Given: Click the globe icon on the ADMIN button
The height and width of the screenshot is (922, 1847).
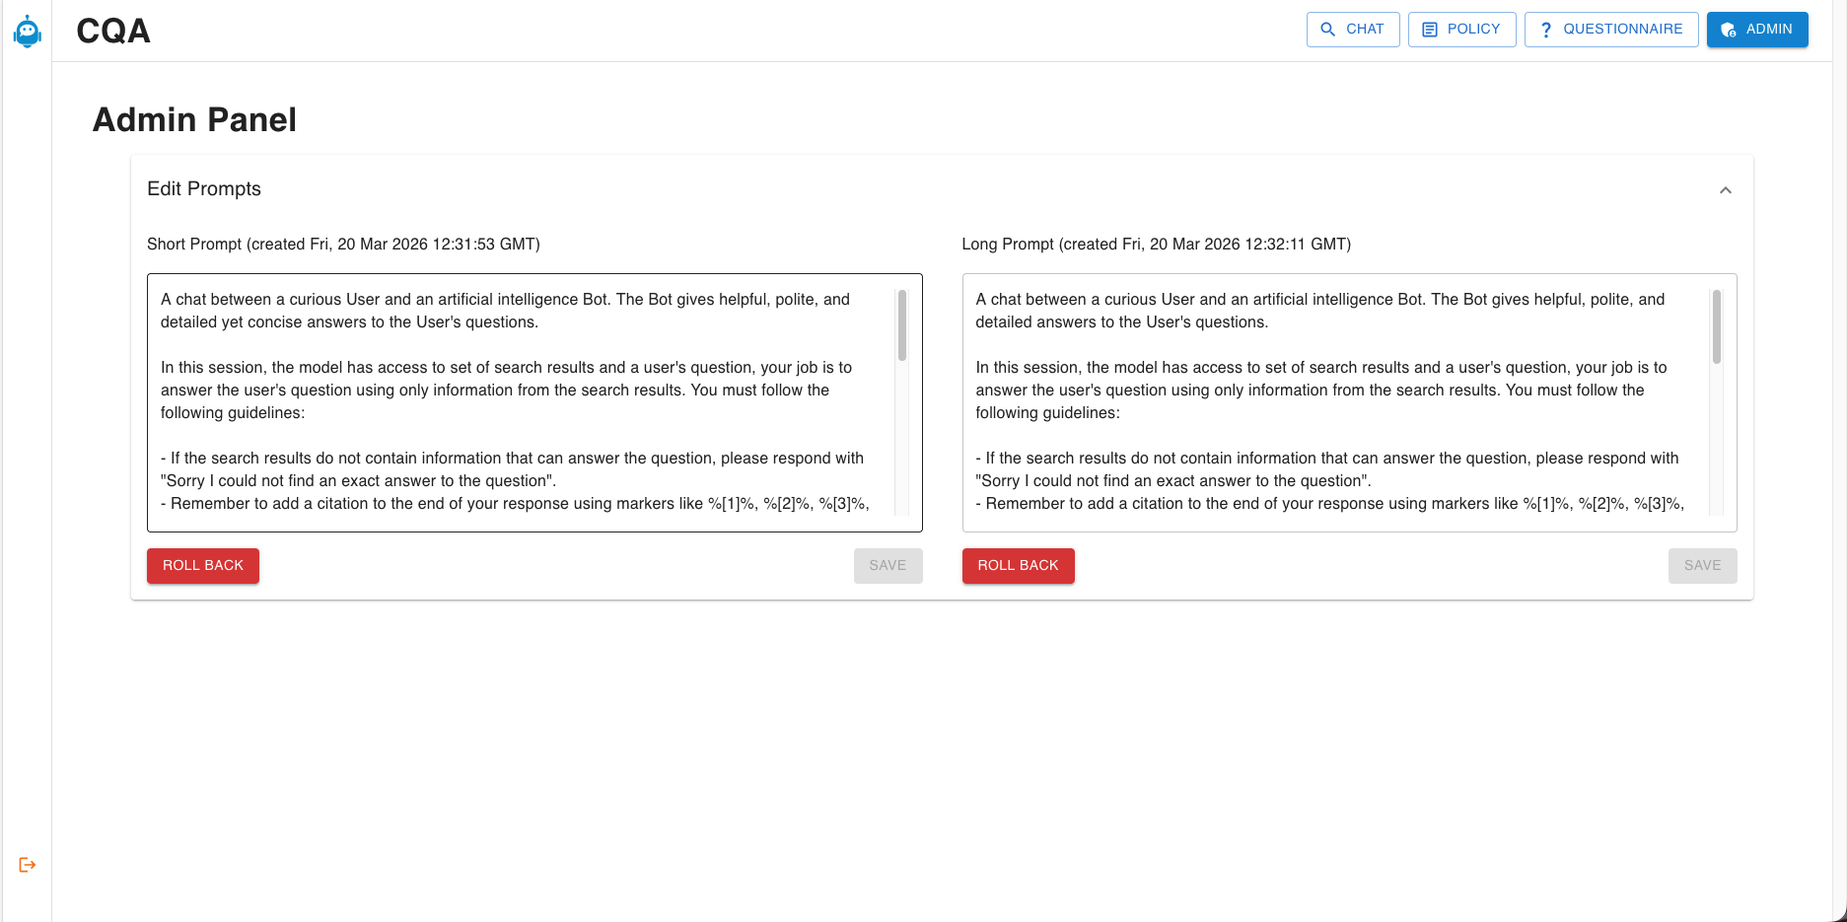Looking at the screenshot, I should tap(1728, 30).
